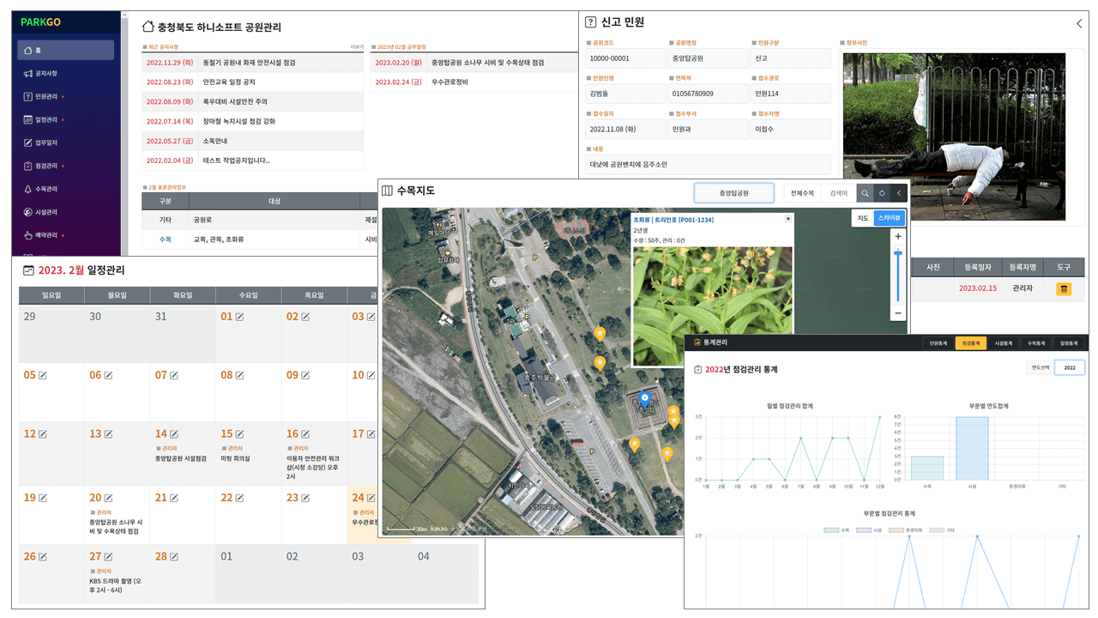This screenshot has height=618, width=1098.
Task: Click the 초화류 | 트리인포 [P001-1234] title
Action: (673, 220)
